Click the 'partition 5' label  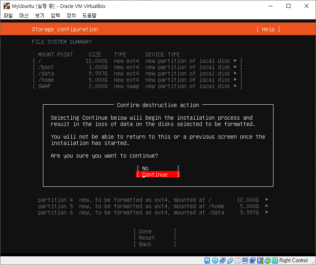(x=56, y=206)
